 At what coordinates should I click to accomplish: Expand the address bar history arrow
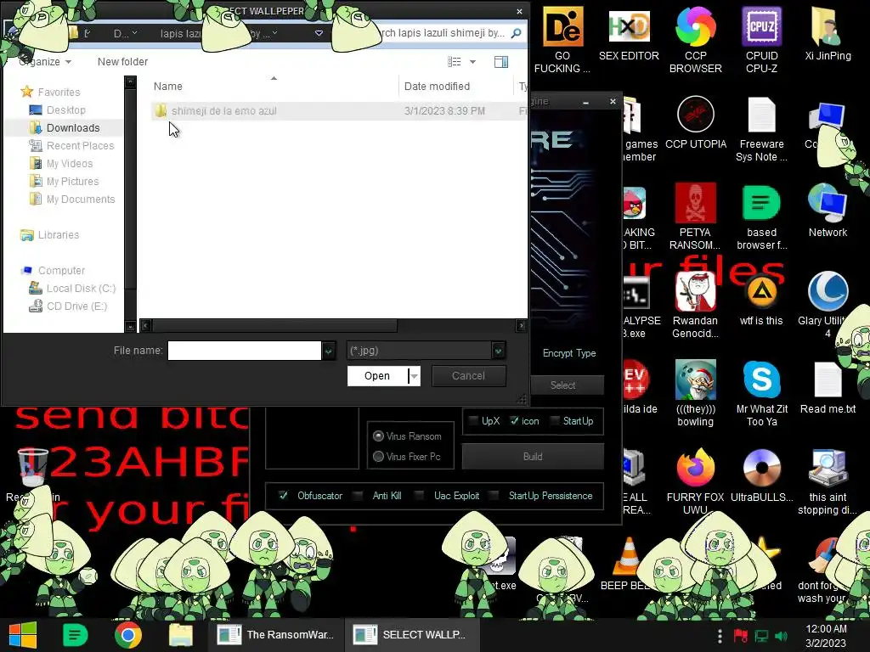pyautogui.click(x=319, y=33)
